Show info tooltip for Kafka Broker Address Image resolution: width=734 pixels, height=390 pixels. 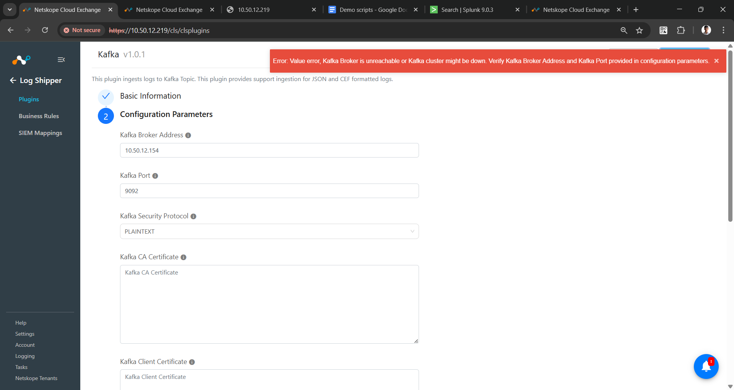coord(188,135)
